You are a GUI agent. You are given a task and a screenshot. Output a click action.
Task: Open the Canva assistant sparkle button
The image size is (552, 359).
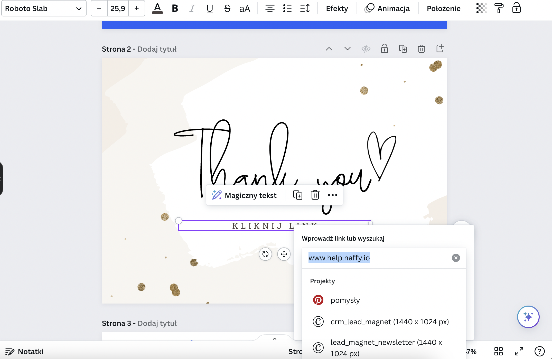528,317
